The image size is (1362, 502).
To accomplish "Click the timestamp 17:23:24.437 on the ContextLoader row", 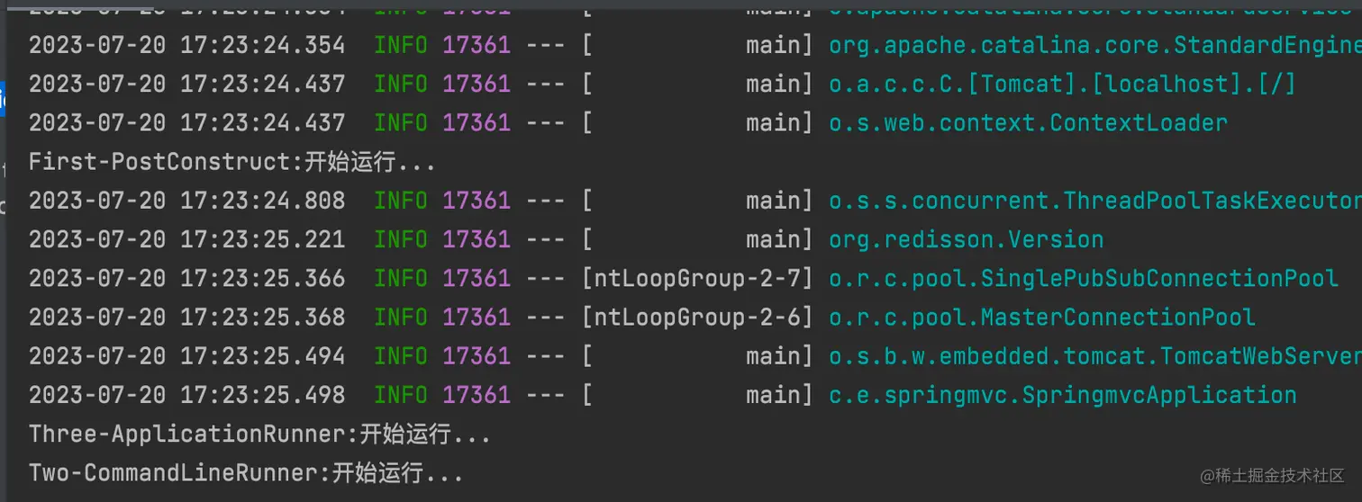I will [262, 122].
